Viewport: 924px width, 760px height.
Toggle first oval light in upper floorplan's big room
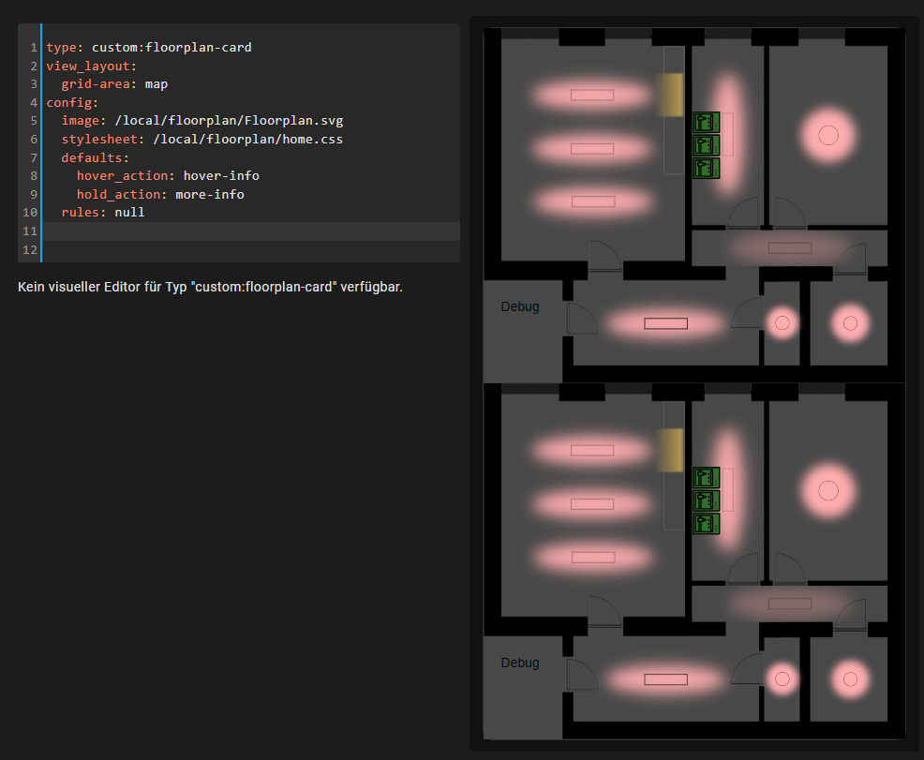(x=592, y=95)
